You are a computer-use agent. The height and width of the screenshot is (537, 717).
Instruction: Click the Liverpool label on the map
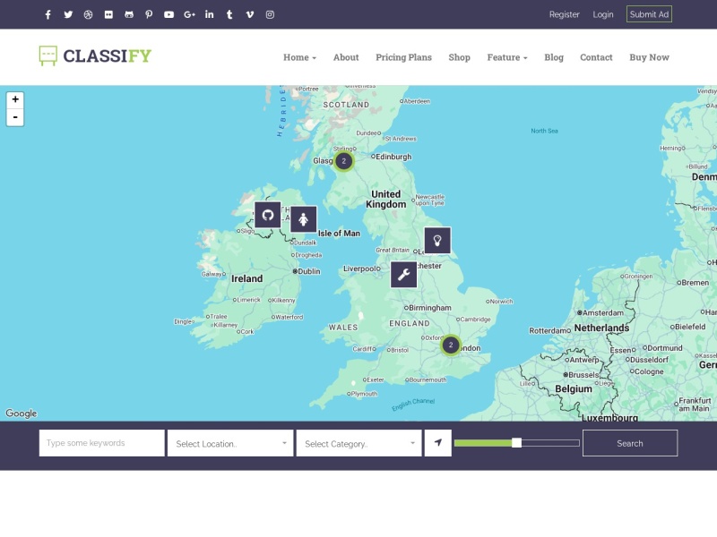point(359,268)
